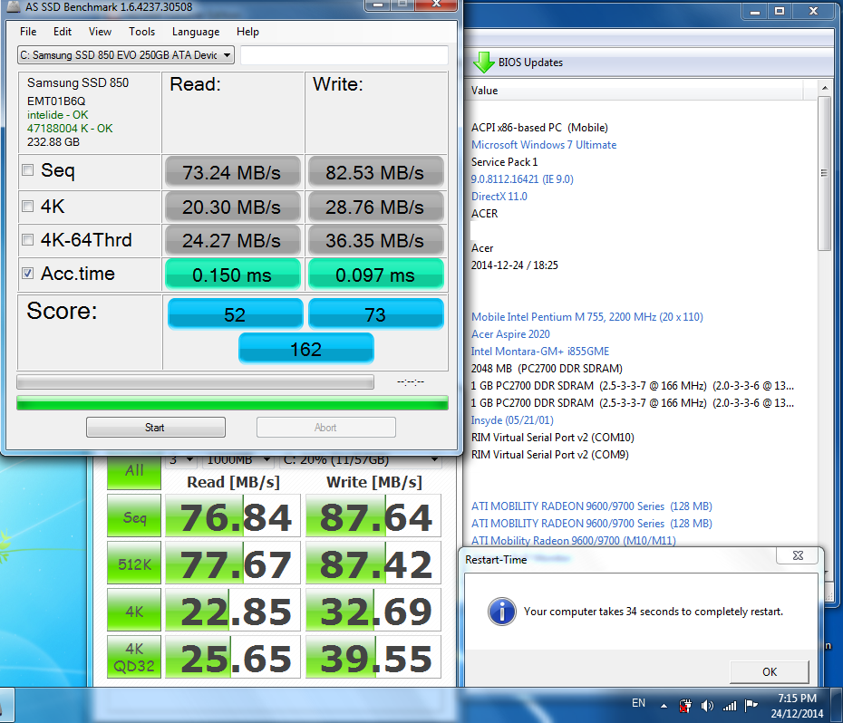The height and width of the screenshot is (723, 843).
Task: Show hidden tray icons with the arrow
Action: (666, 705)
